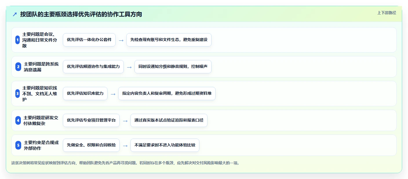
Task: Select 先做安全、权限和合同核验 box
Action: (x=91, y=145)
